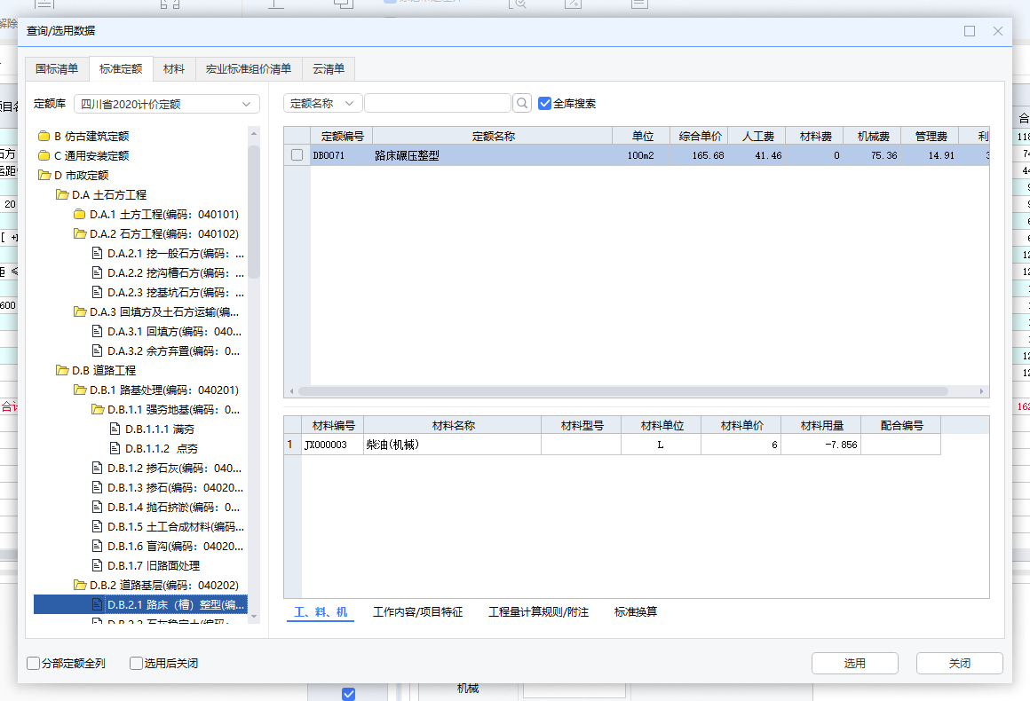Click the 选用 button
Screen dimensions: 1030x701
click(854, 664)
